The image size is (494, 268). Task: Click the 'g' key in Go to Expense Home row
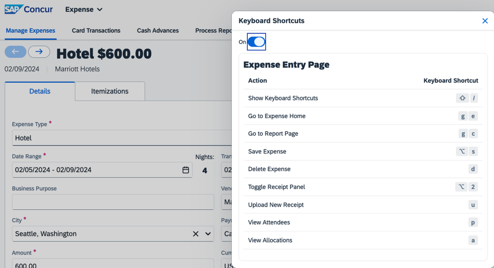point(463,116)
